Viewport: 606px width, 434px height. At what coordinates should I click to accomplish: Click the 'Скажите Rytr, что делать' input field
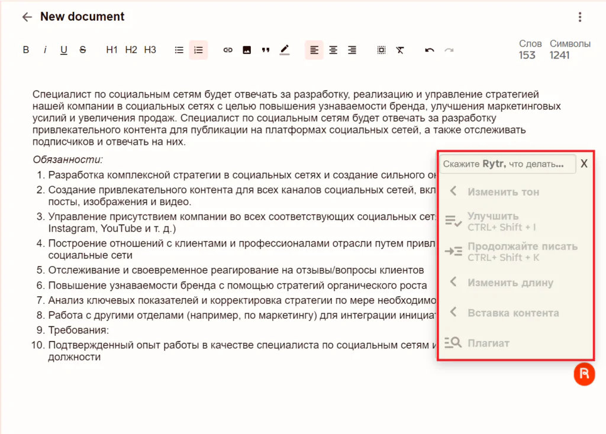507,164
